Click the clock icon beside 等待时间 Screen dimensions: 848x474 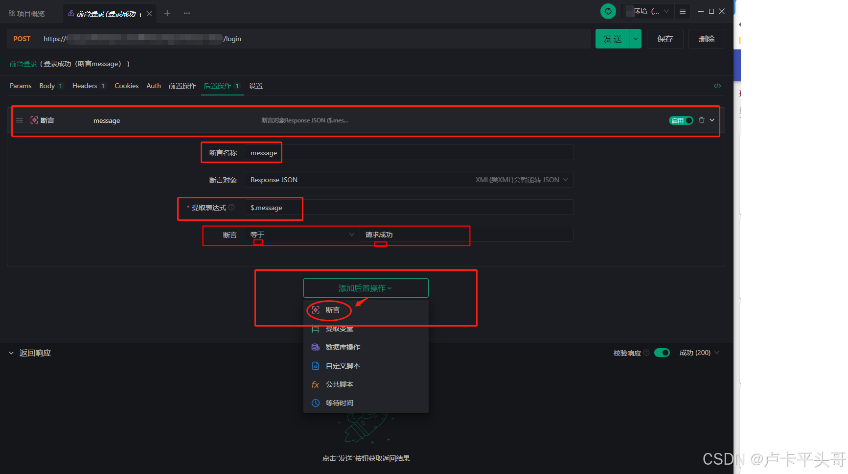click(x=316, y=403)
